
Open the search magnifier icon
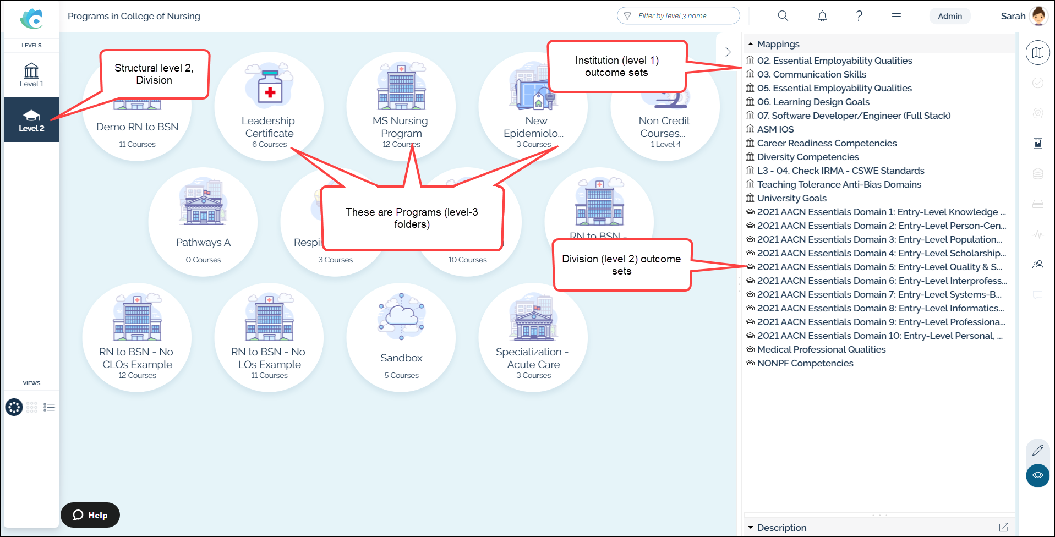pos(783,16)
